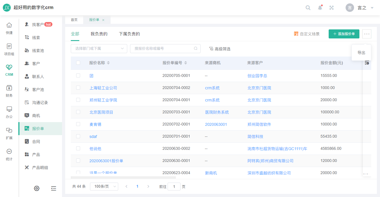Viewport: 380px width, 197px height.
Task: Open the 项目组 module
Action: click(9, 49)
